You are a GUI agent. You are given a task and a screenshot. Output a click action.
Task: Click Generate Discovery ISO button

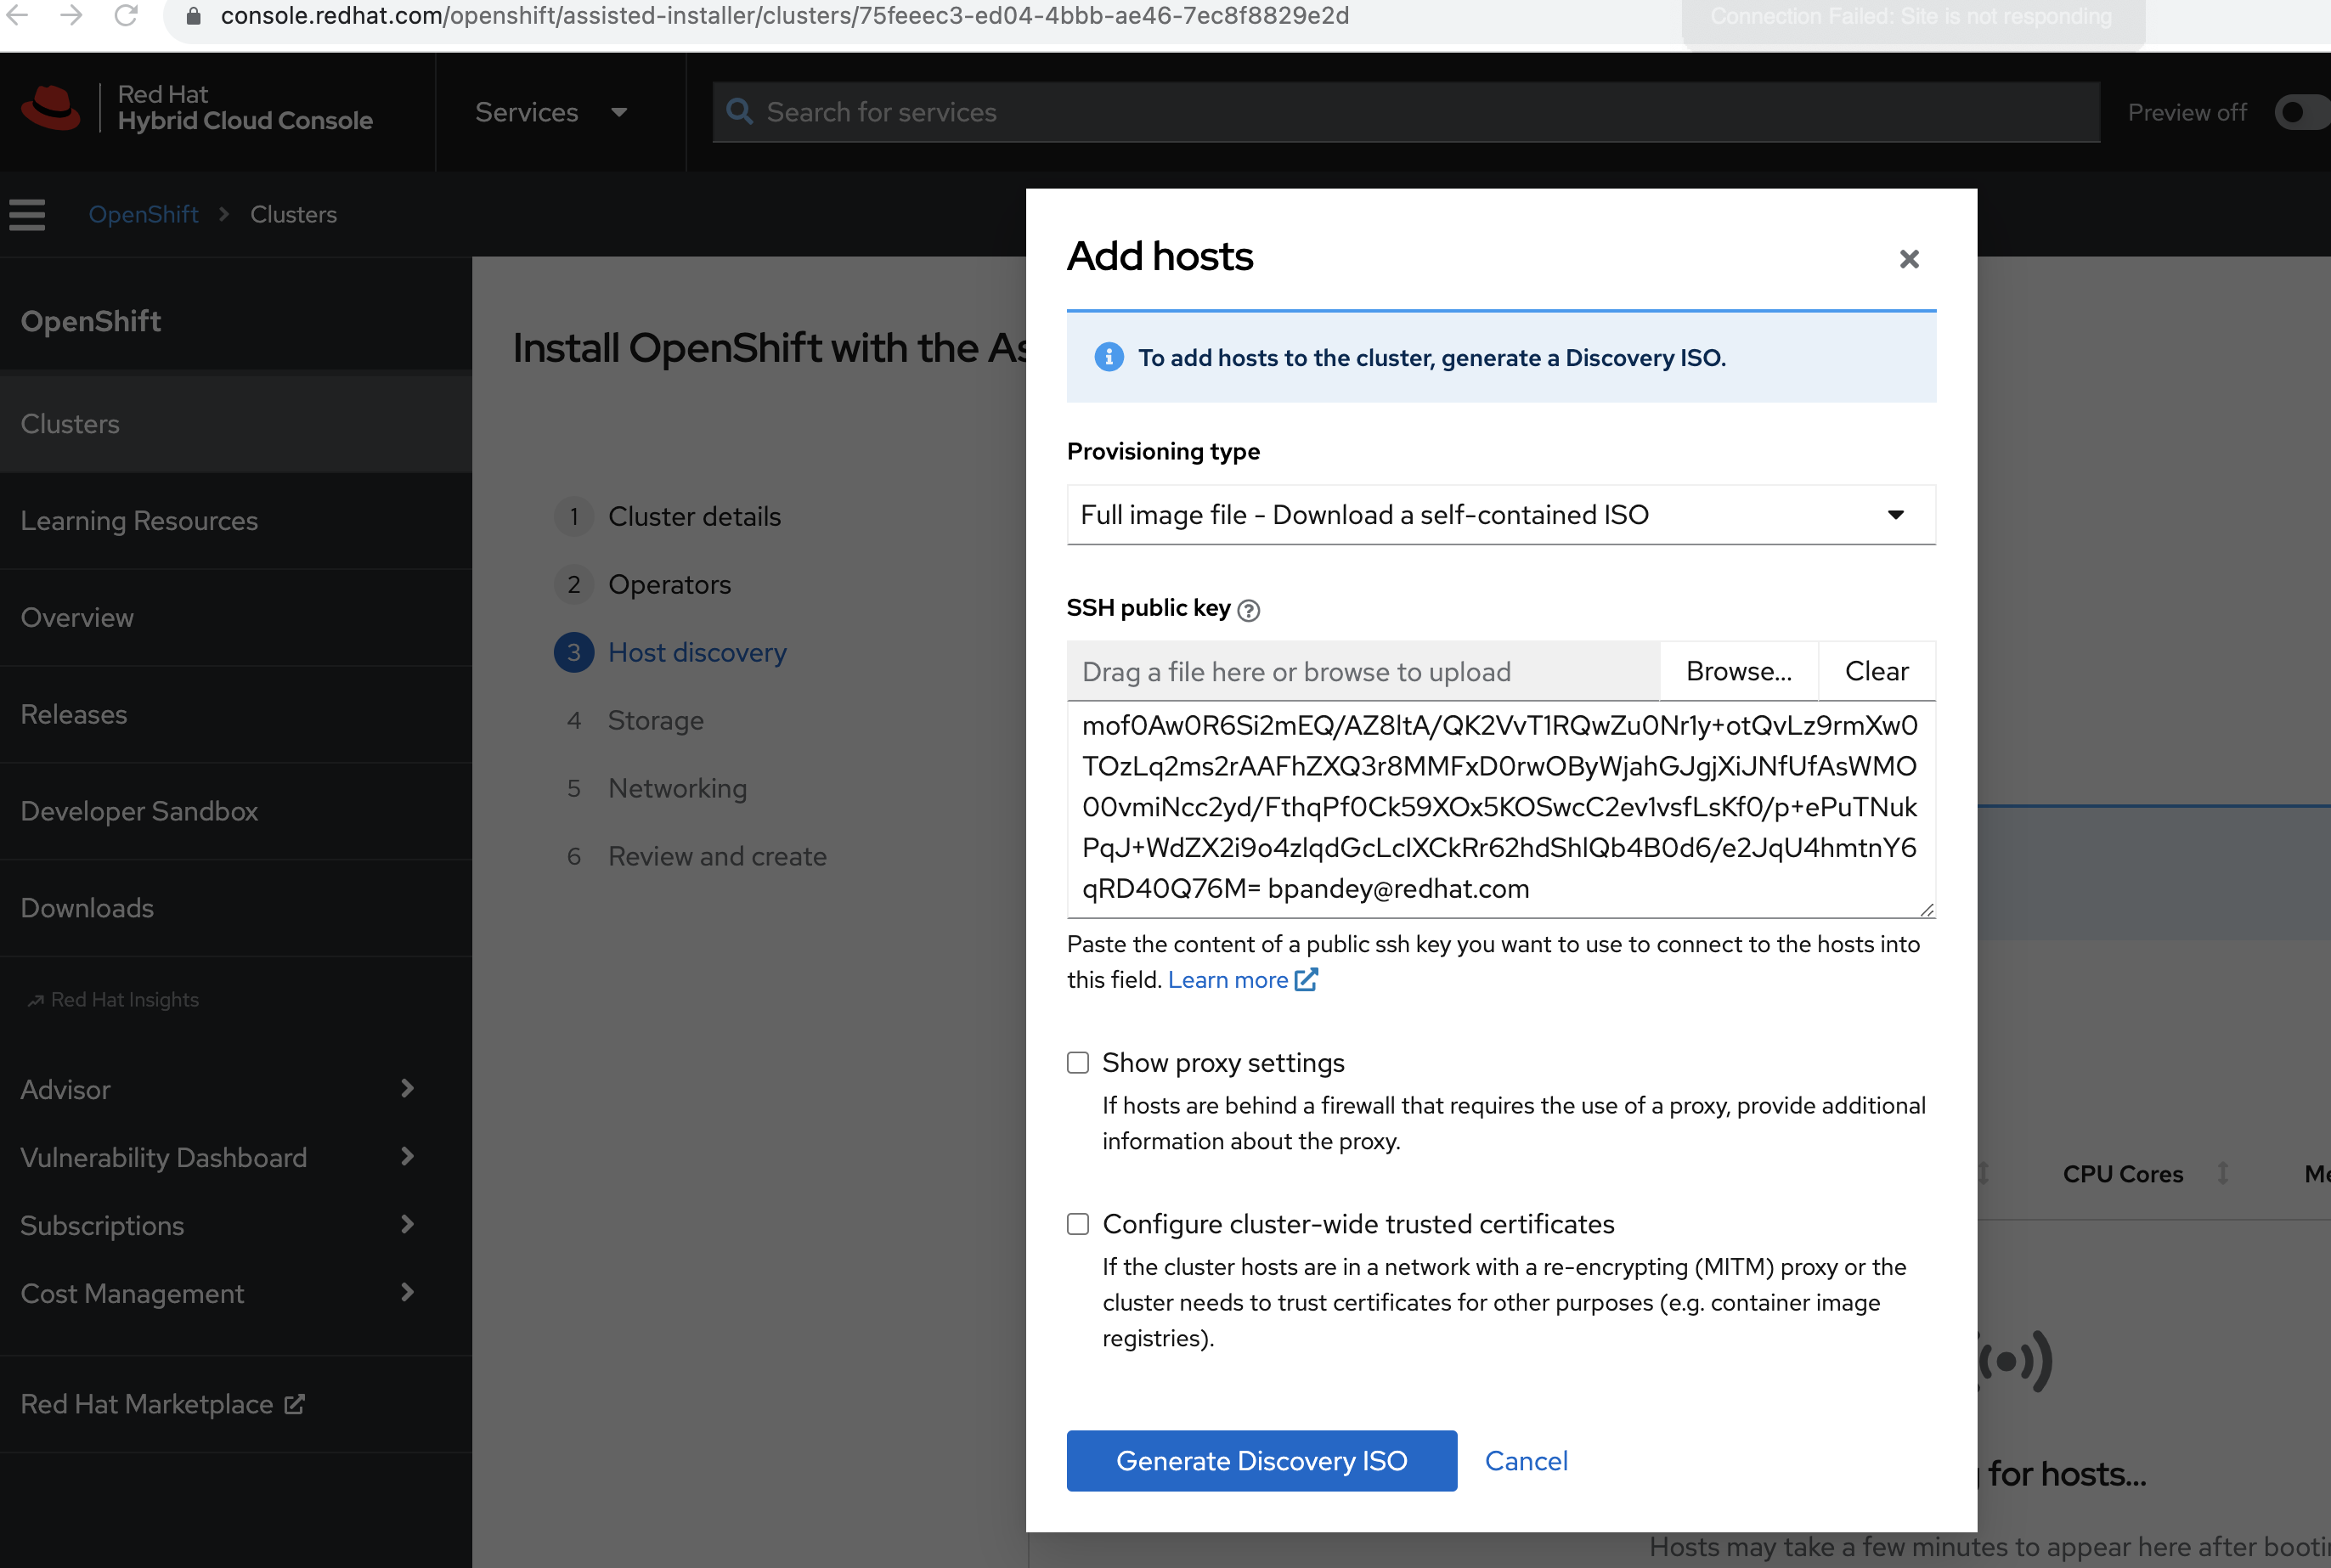[1261, 1461]
